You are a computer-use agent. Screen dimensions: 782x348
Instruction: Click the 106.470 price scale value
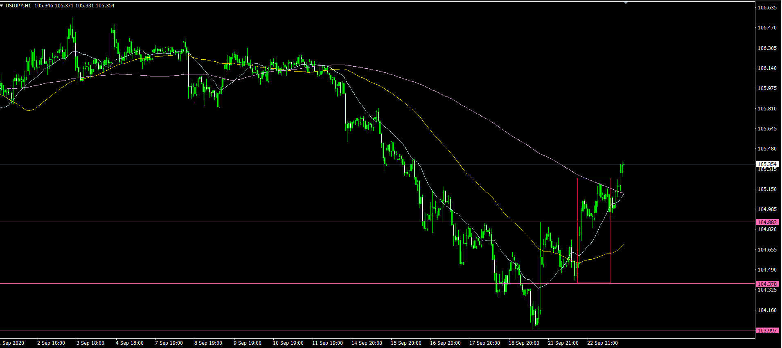point(767,28)
